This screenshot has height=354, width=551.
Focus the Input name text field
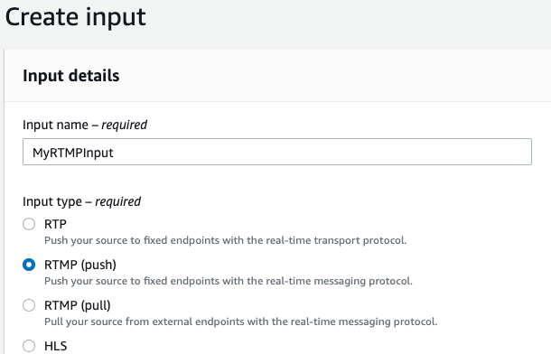click(277, 152)
